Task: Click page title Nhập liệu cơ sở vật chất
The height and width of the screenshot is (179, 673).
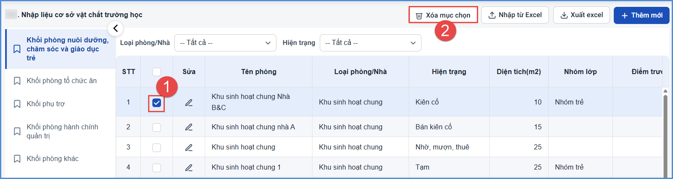Action: pyautogui.click(x=82, y=15)
